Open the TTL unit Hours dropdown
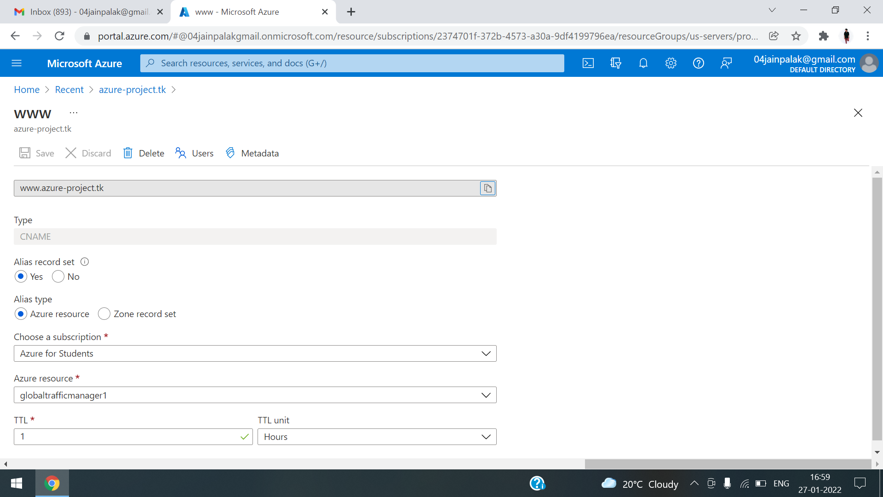Screen dimensions: 883x497 377,437
